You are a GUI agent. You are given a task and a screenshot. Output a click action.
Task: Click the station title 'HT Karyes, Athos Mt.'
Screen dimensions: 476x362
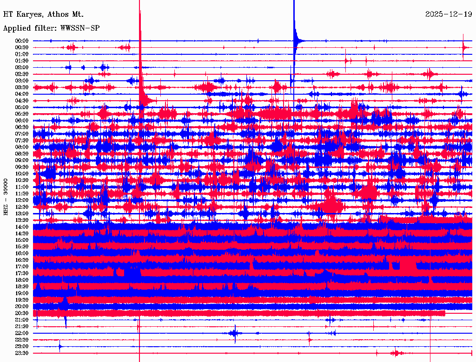[x=43, y=14]
